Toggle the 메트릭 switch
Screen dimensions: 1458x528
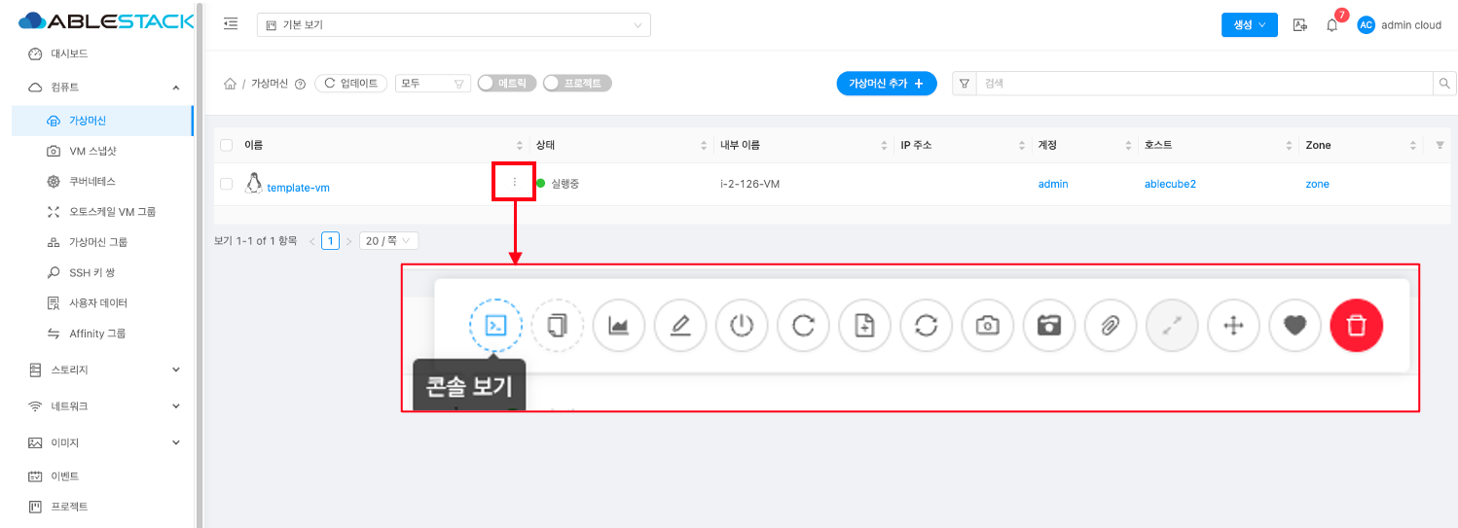(x=507, y=84)
